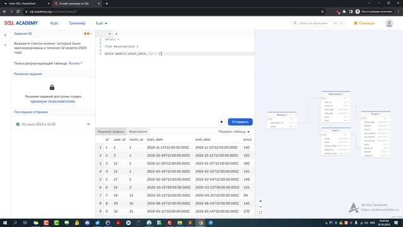Click the end_date column header

[x=203, y=139]
